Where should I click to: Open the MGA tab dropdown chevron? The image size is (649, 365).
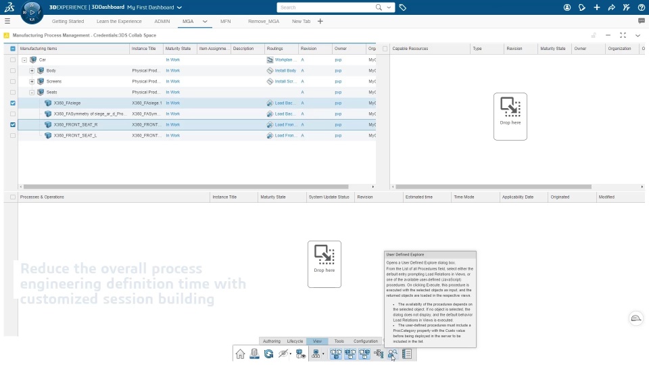(x=205, y=21)
